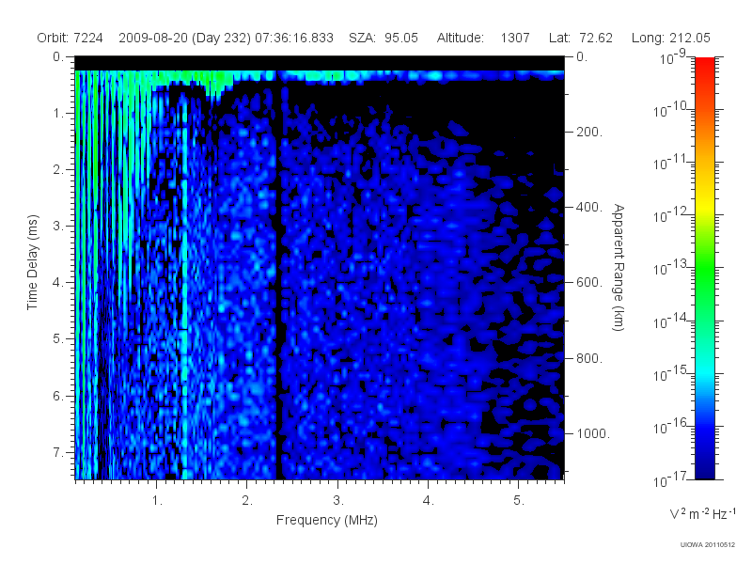Click the Long: 212.05 header value
Image resolution: width=752 pixels, height=564 pixels.
(x=670, y=38)
